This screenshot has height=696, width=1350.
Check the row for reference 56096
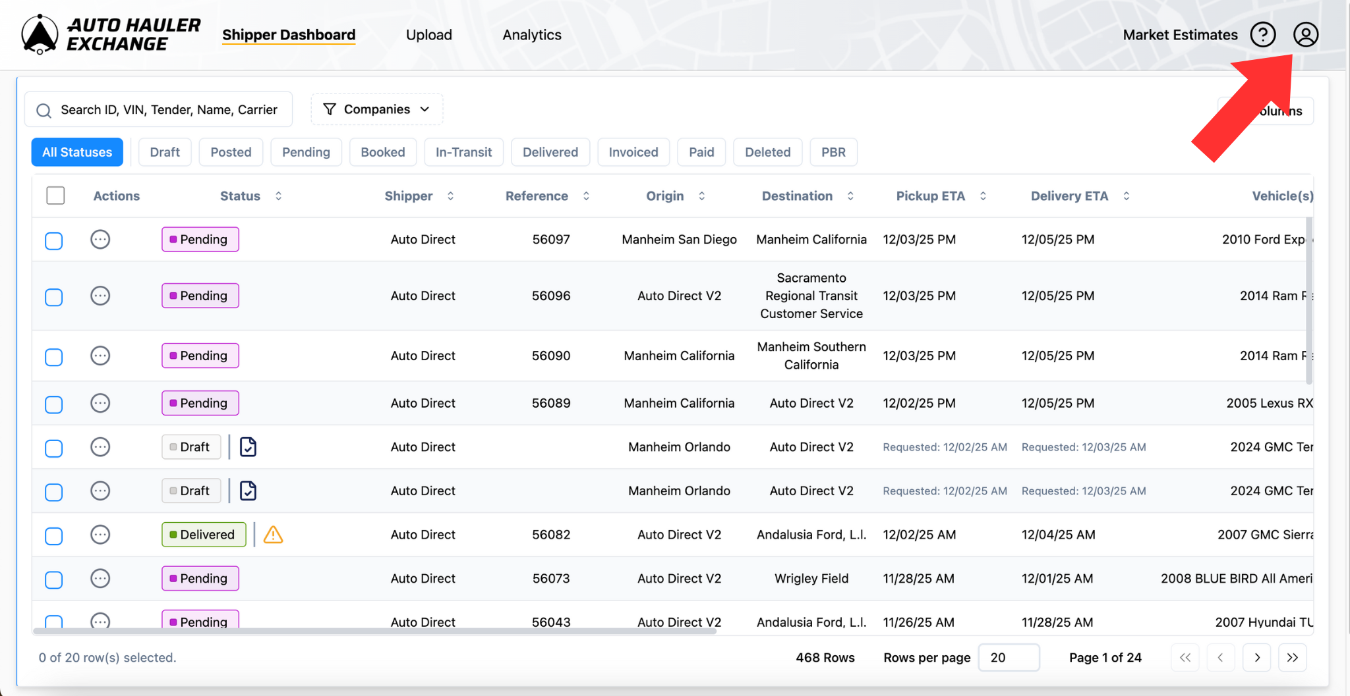[54, 297]
